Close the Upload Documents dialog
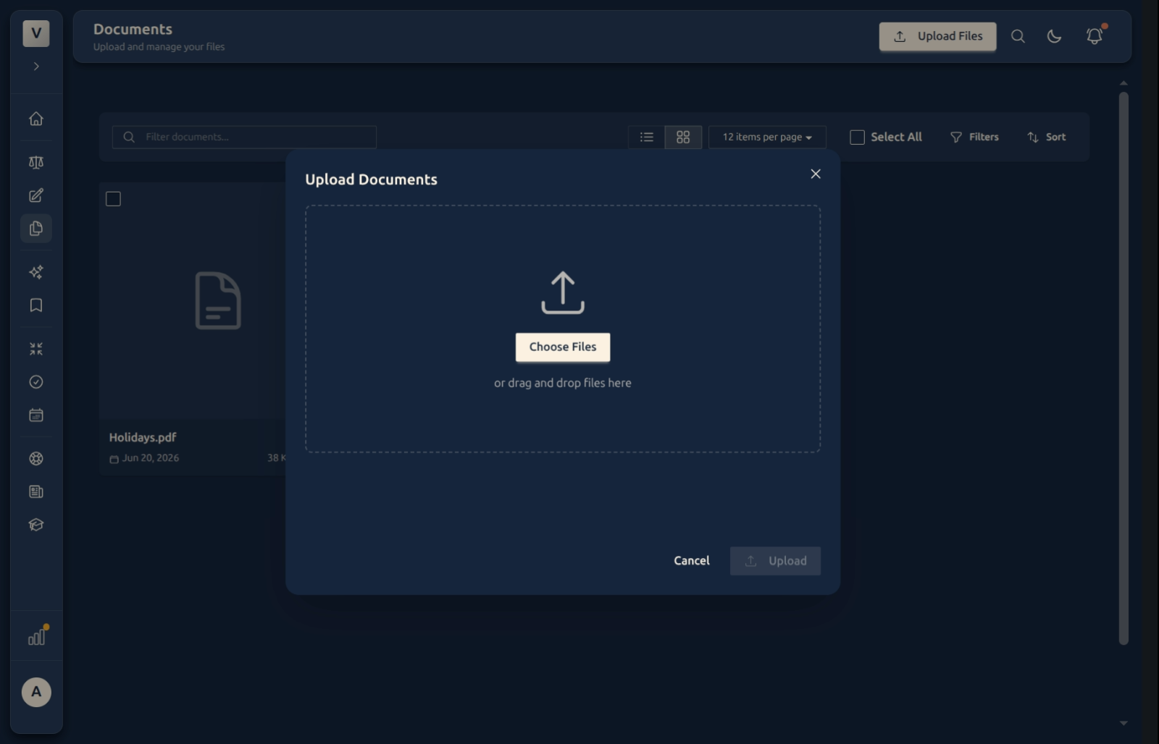1159x744 pixels. point(816,174)
